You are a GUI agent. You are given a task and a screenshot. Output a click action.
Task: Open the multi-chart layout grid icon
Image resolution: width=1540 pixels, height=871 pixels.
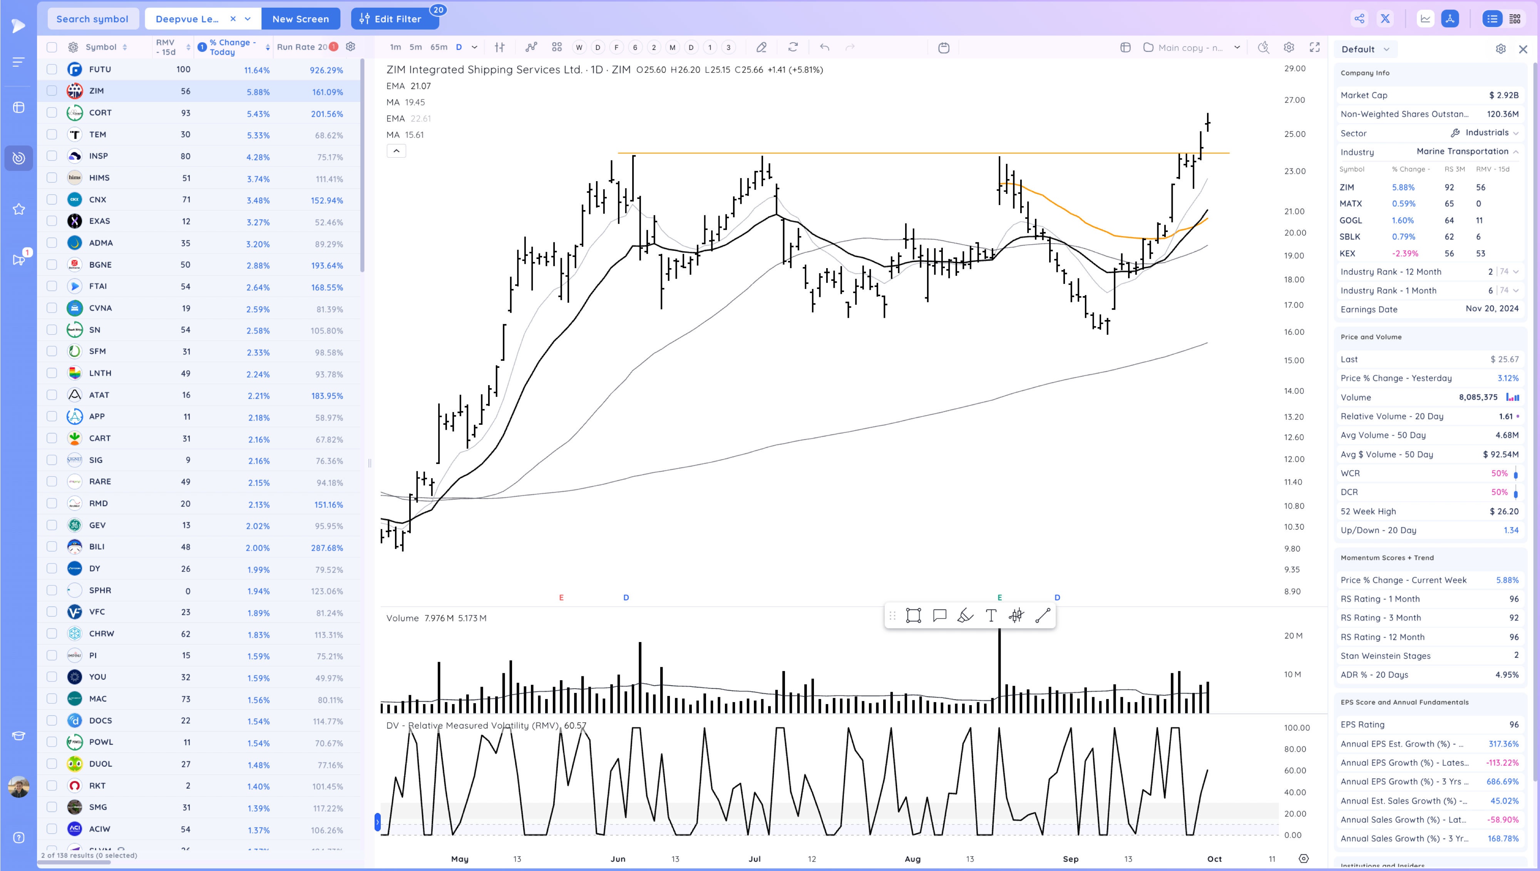click(557, 47)
